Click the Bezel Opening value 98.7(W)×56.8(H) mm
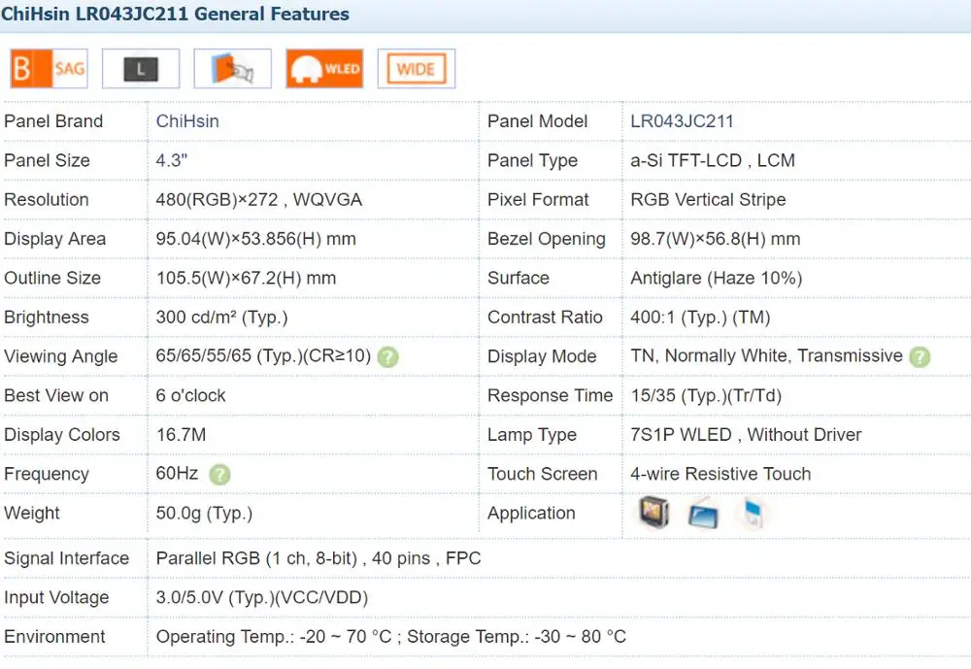The width and height of the screenshot is (971, 669). [x=716, y=239]
